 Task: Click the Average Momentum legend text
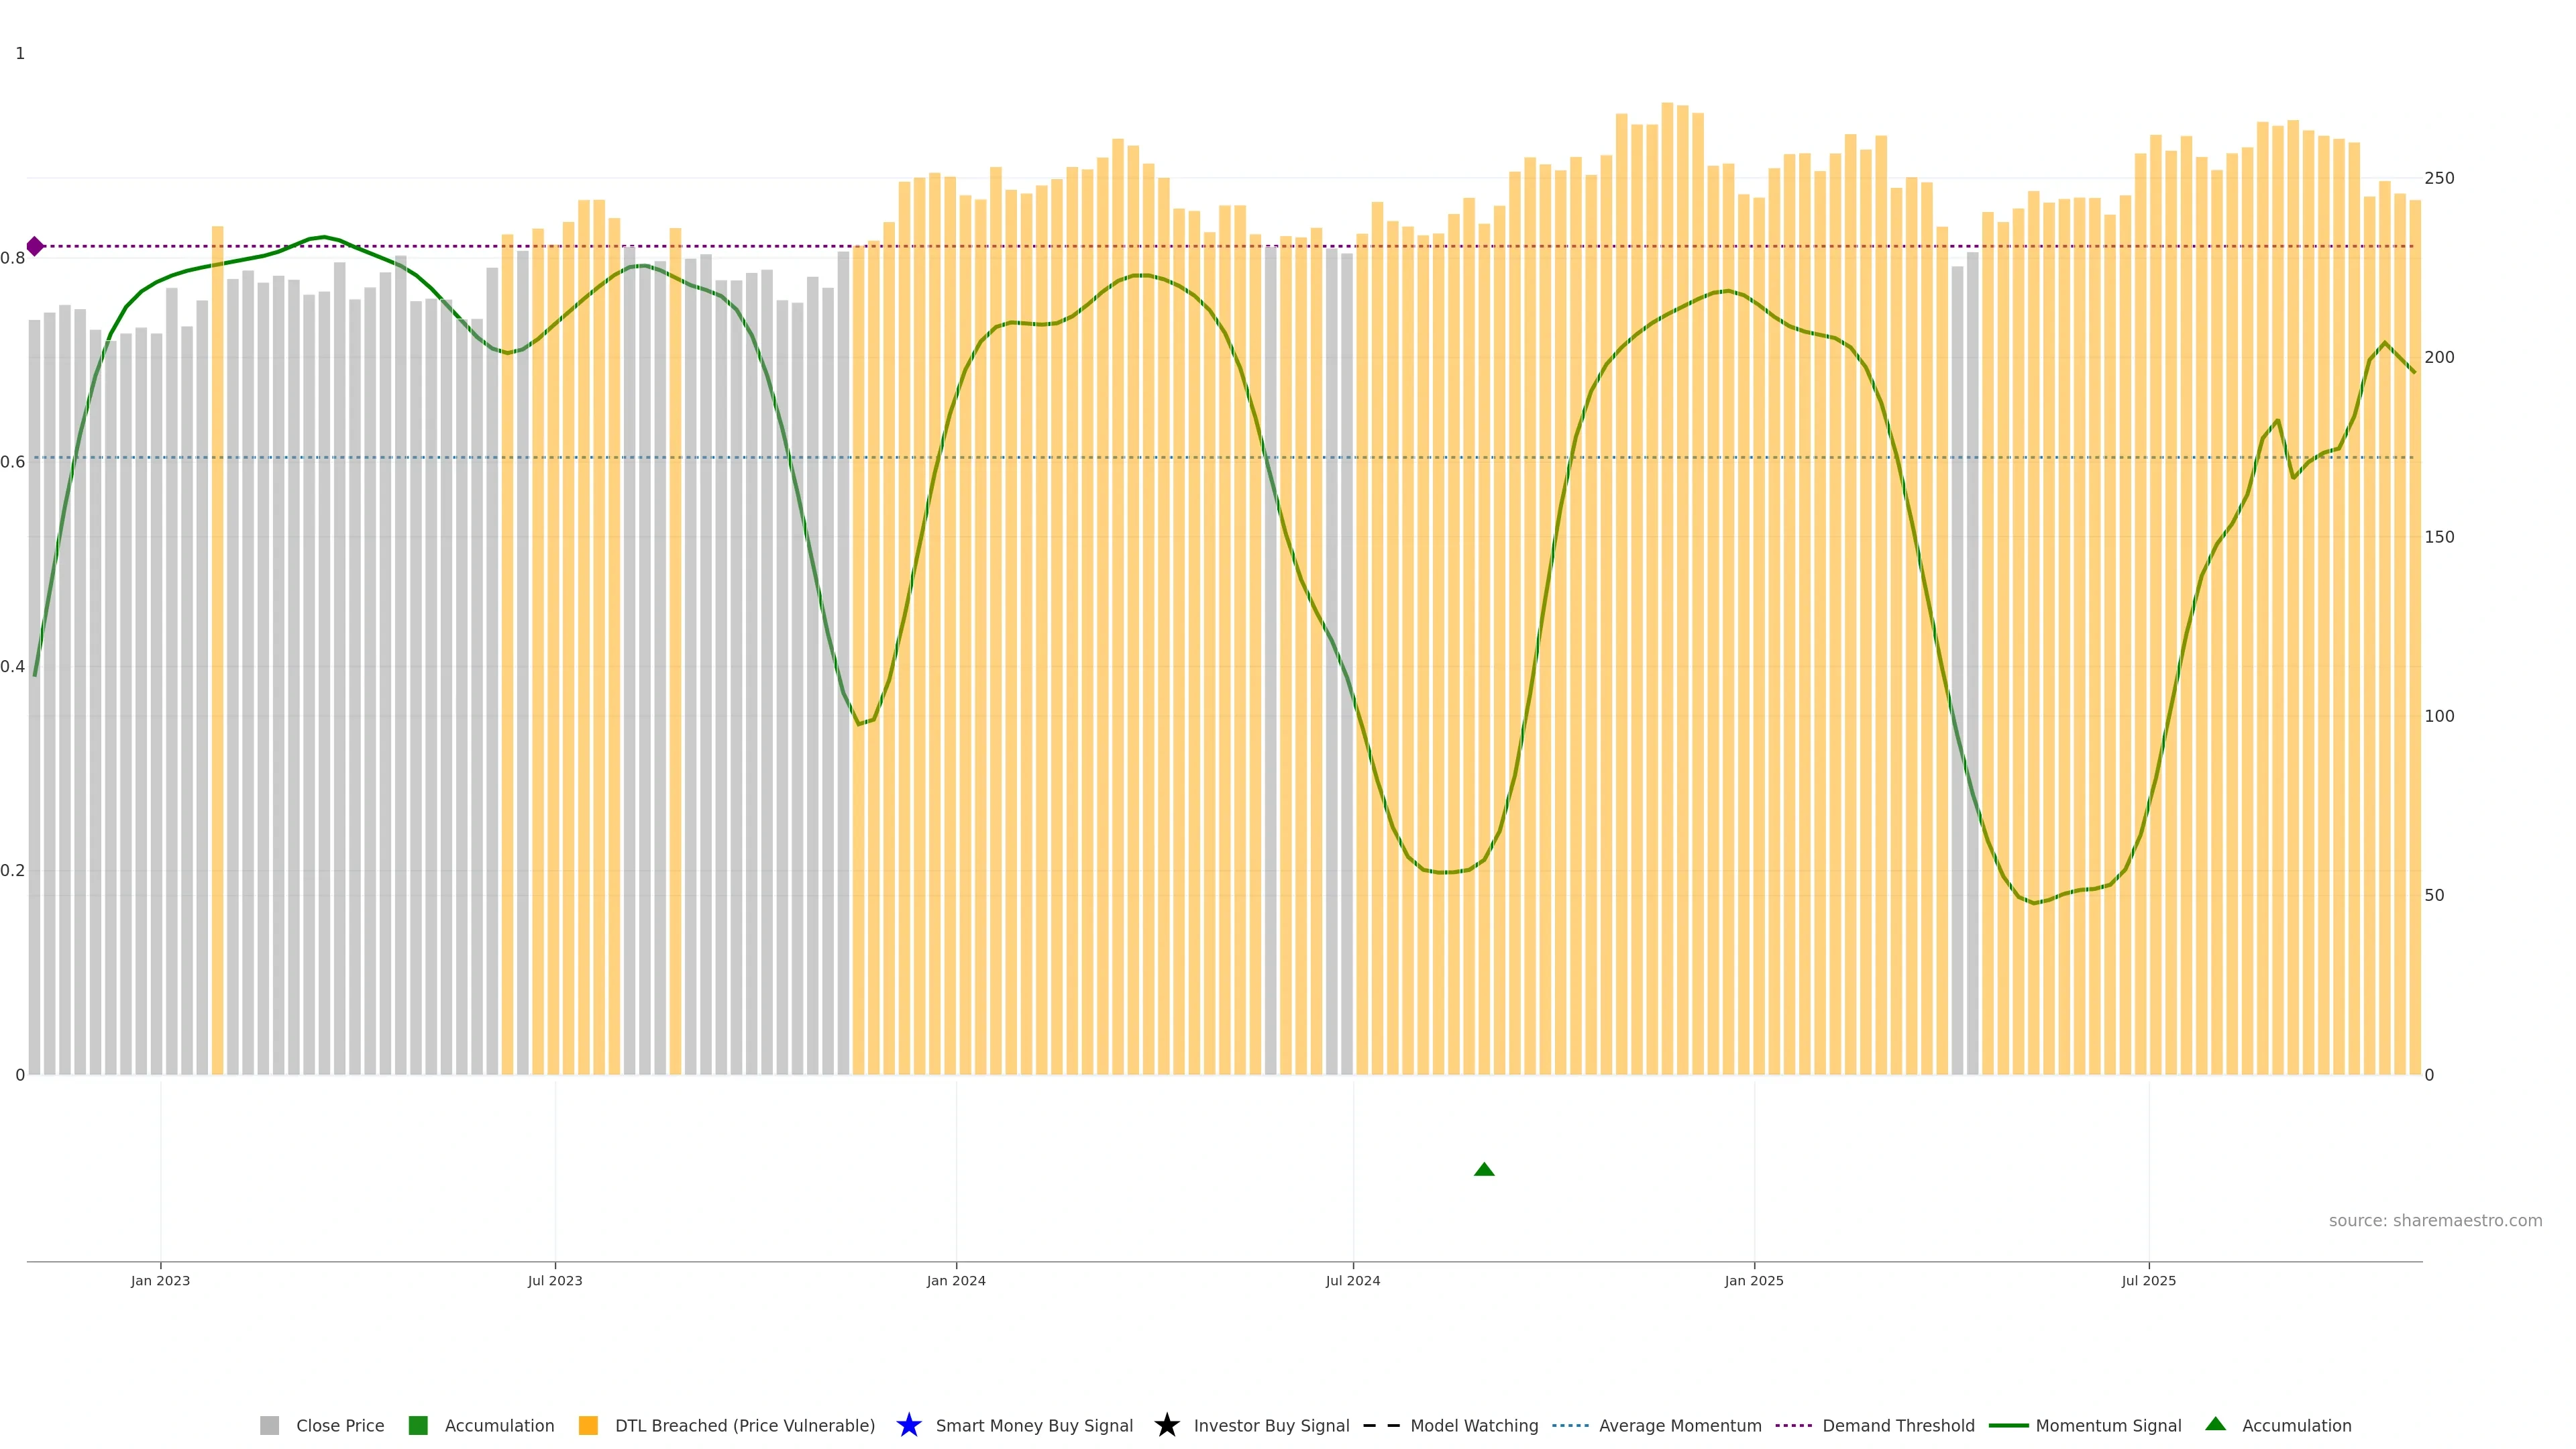tap(1680, 1426)
